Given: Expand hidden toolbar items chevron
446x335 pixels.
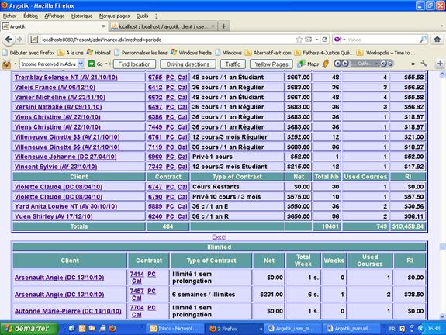Looking at the screenshot, I should point(413,64).
